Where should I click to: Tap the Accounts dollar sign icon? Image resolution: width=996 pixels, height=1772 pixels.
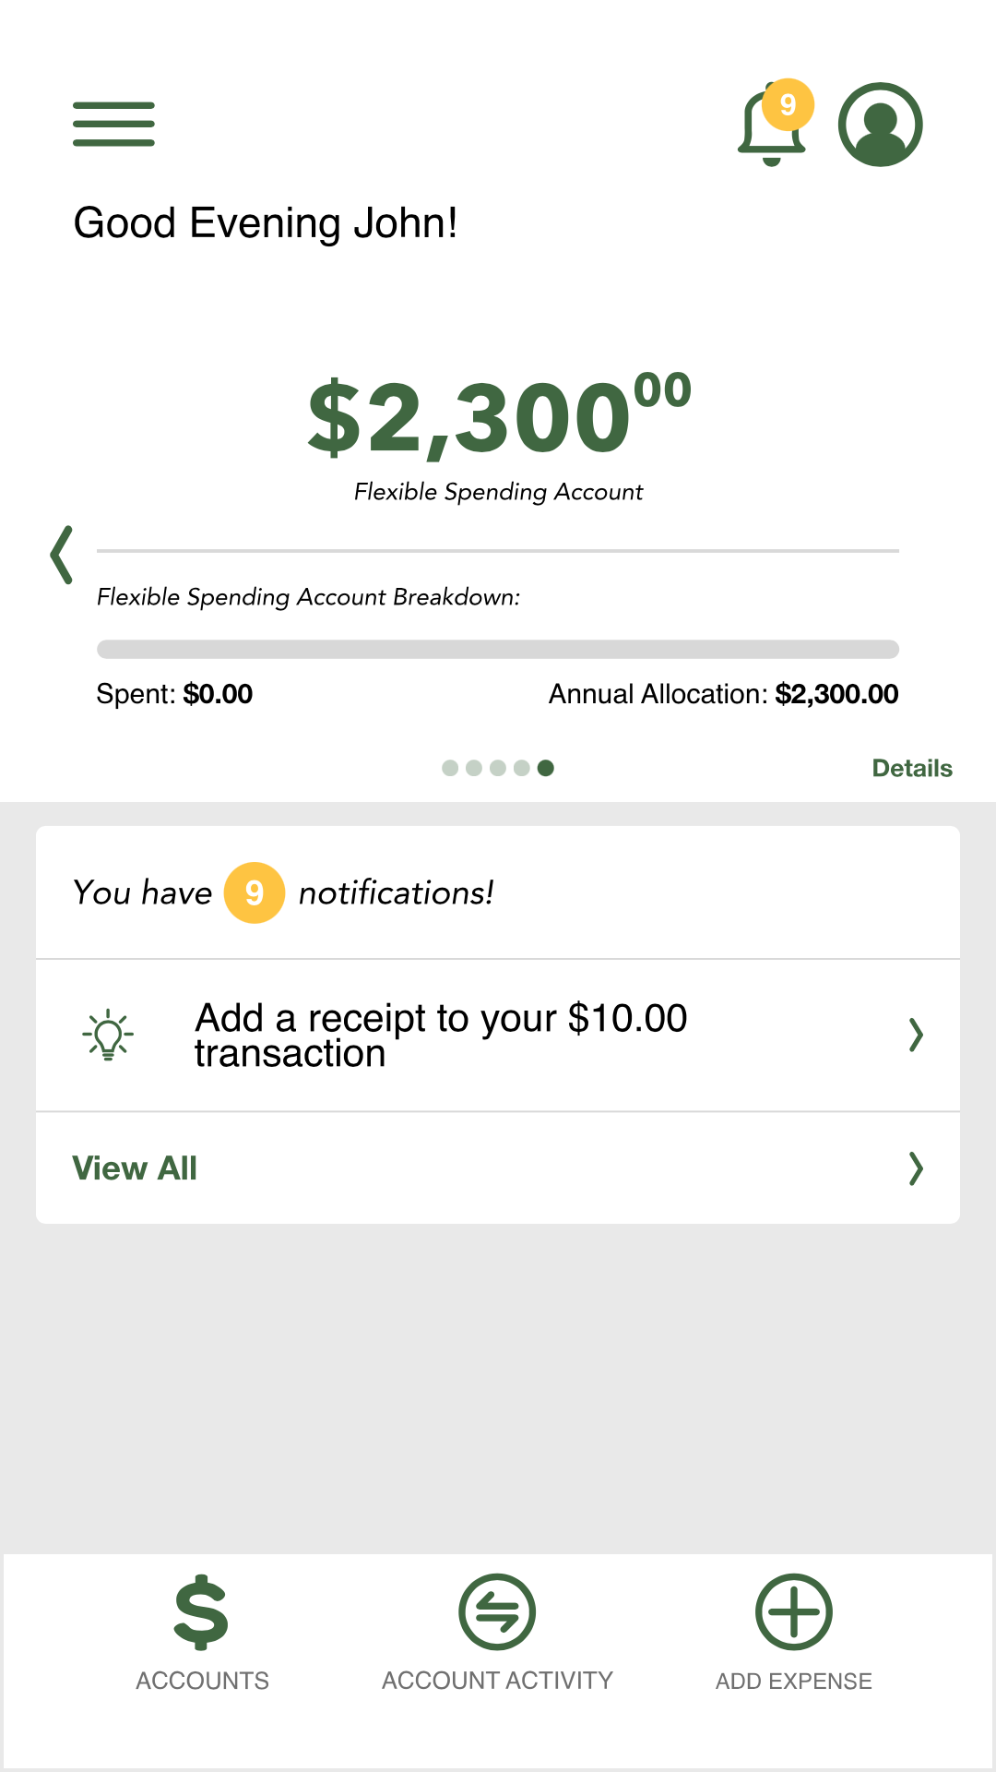coord(201,1611)
